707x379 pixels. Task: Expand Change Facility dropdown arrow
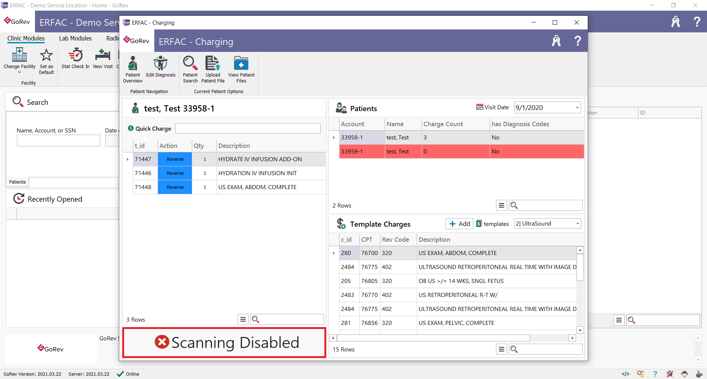click(20, 72)
